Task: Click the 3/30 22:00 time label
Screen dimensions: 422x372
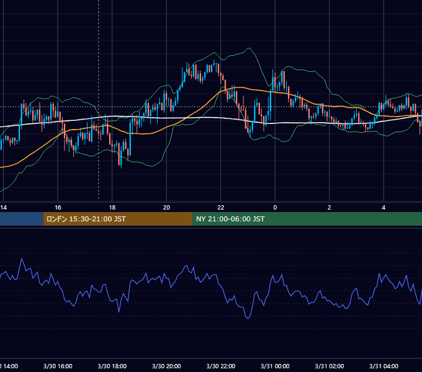Action: pos(221,366)
